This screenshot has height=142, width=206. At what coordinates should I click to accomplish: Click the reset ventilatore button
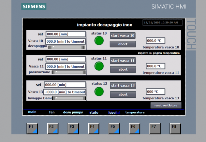tap(166, 106)
